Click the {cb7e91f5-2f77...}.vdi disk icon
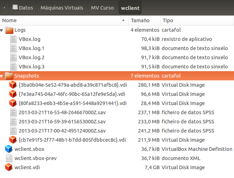Screen dimensions: 234x178 point(13,140)
